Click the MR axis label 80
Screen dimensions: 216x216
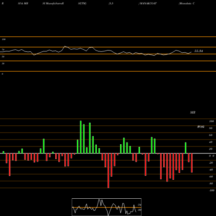tap(211, 128)
